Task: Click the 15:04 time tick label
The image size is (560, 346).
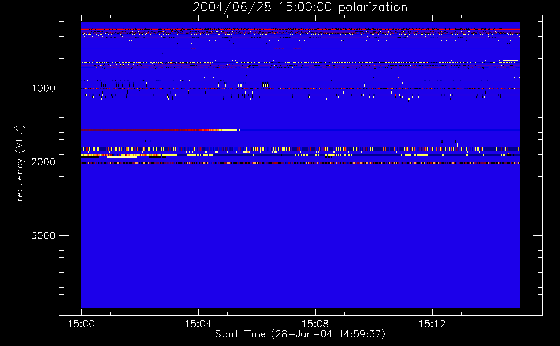Action: [x=198, y=324]
